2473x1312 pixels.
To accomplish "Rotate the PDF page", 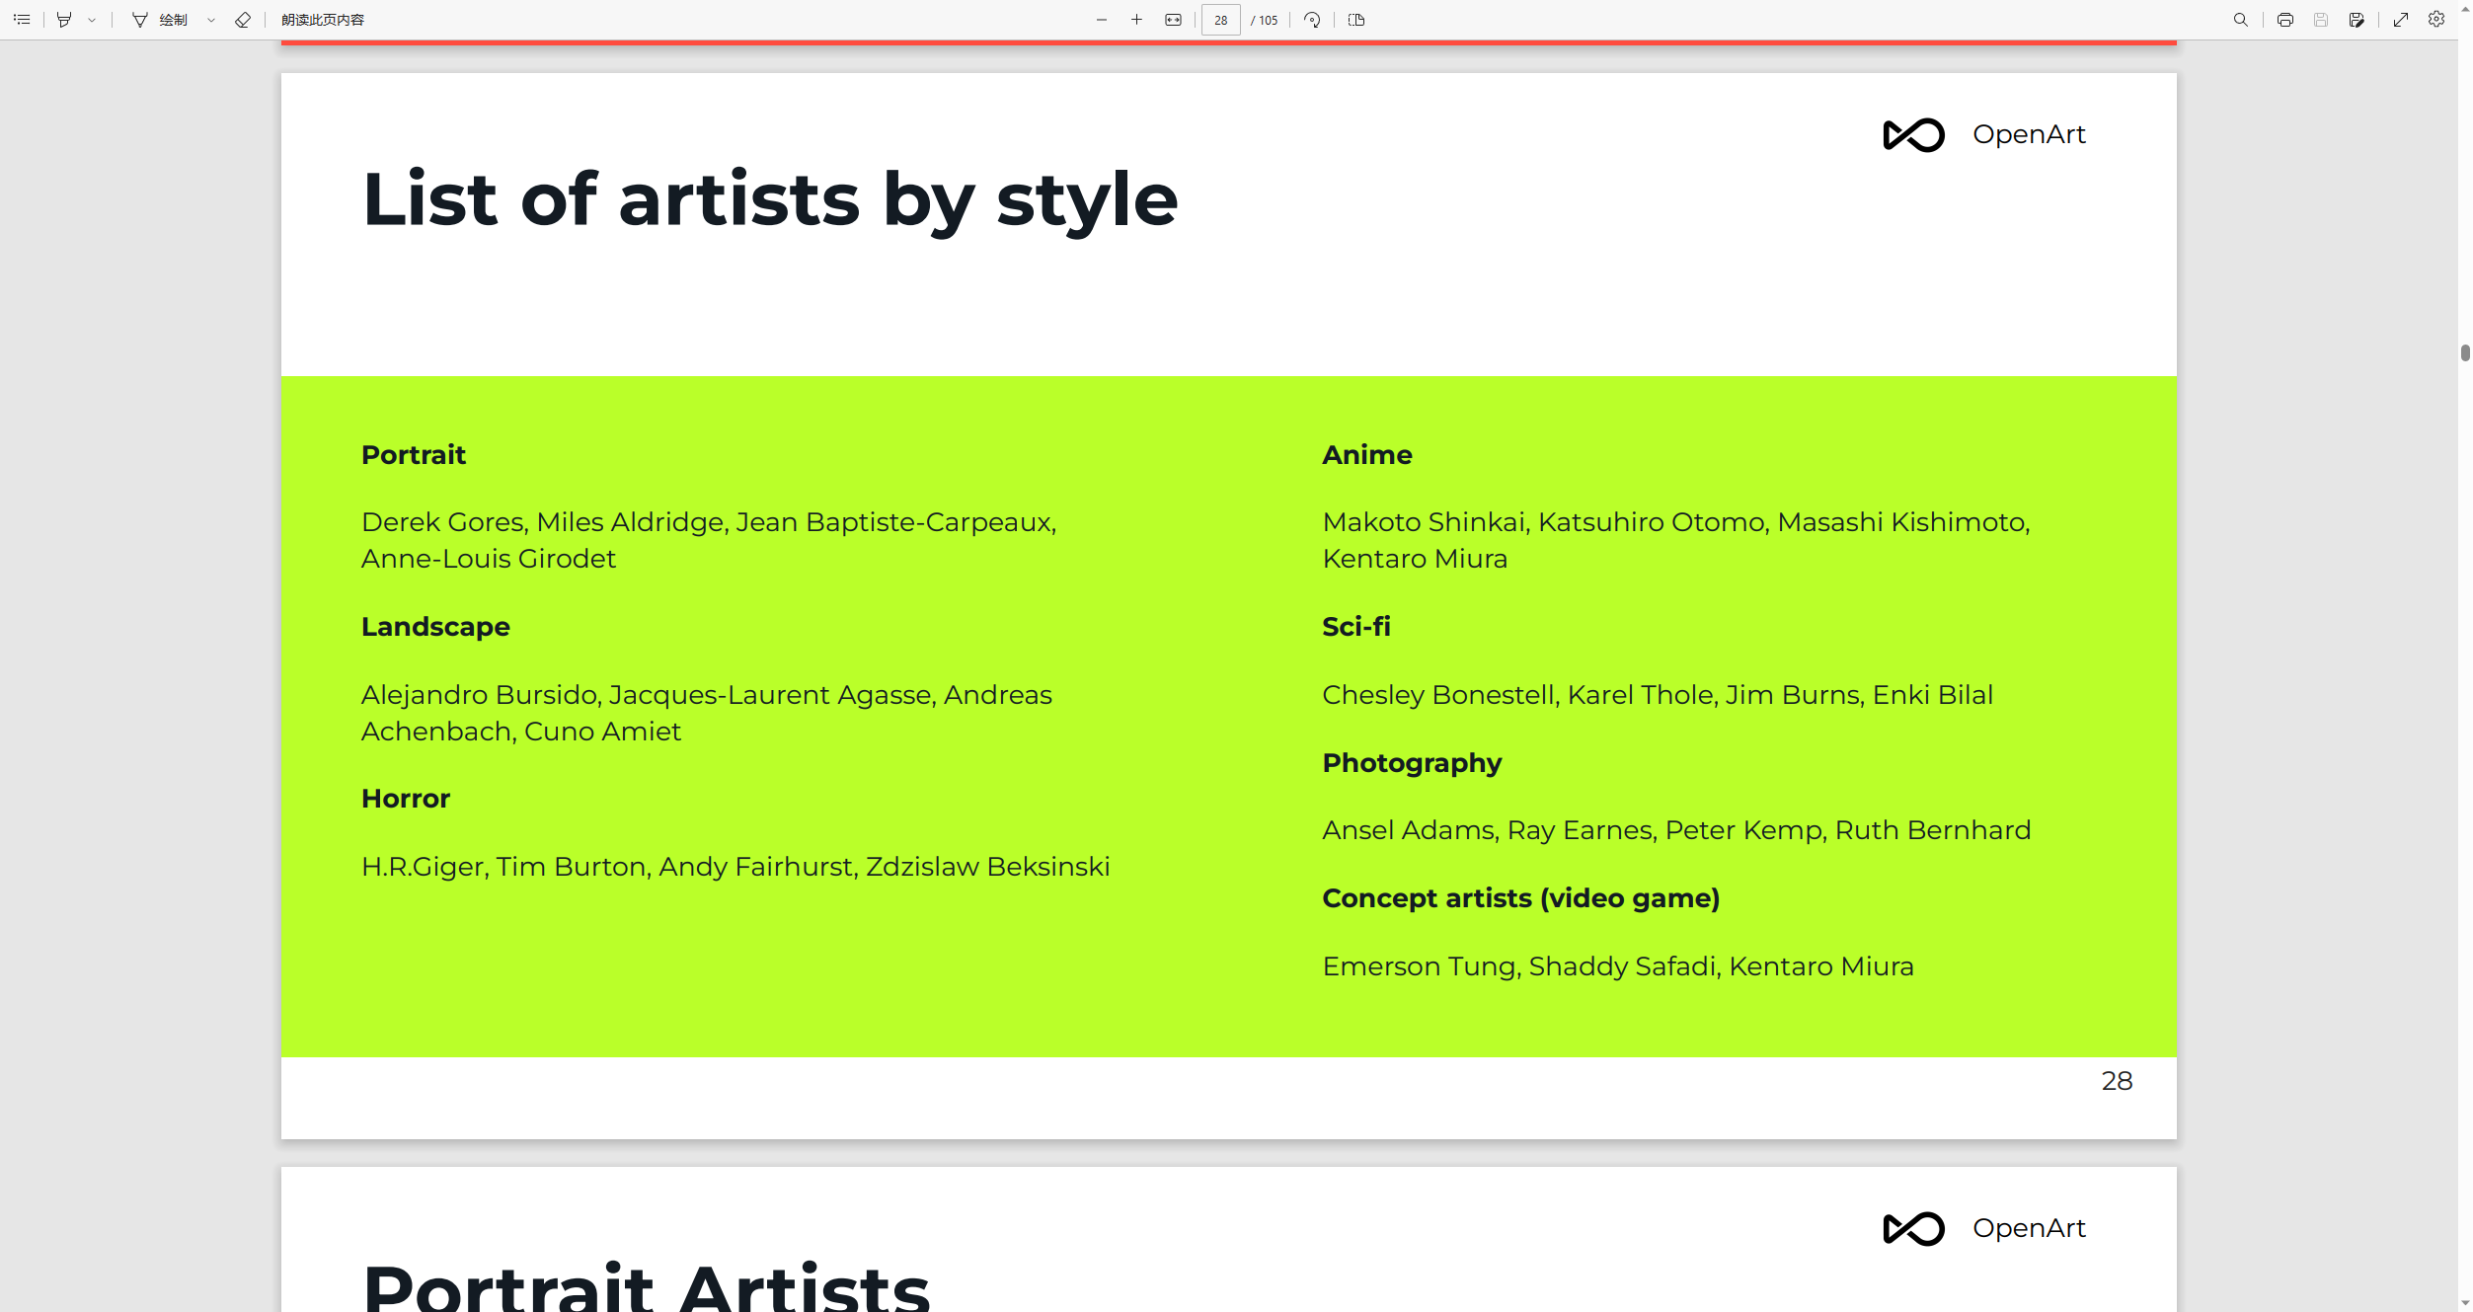I will tap(1312, 20).
